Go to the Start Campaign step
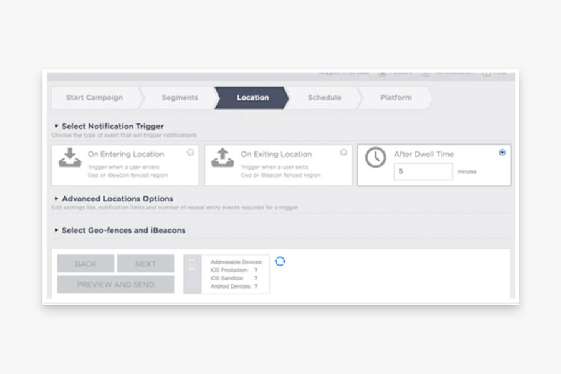Viewport: 561px width, 374px height. [x=95, y=98]
